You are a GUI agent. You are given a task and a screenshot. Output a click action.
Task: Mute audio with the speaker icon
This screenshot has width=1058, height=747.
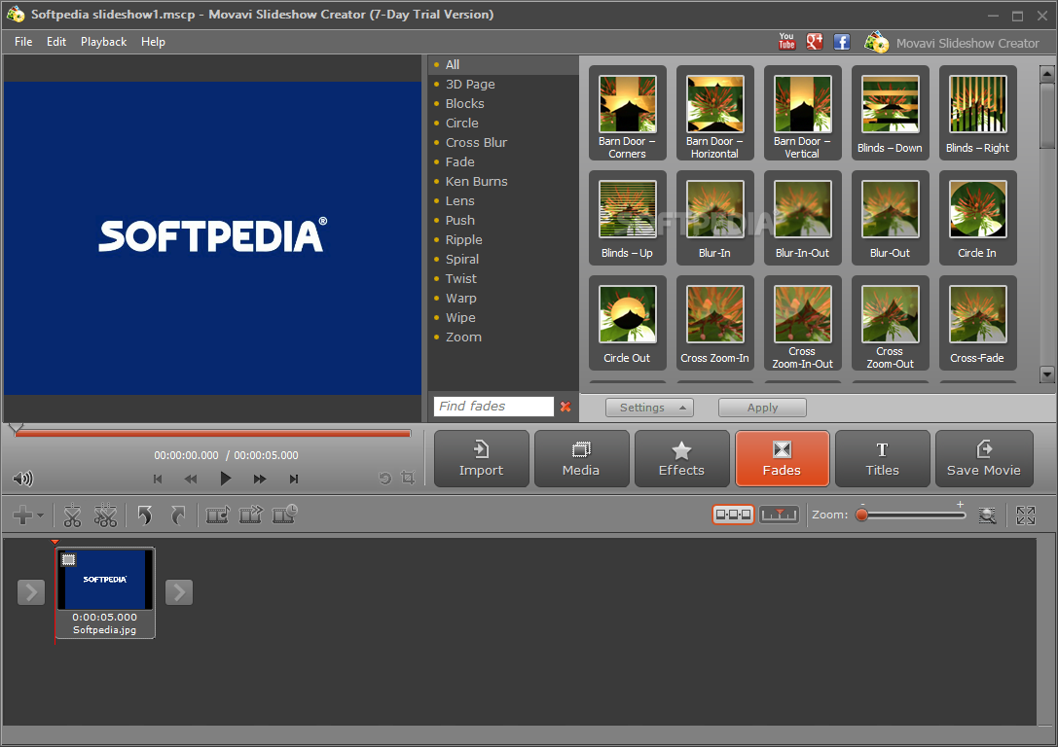(x=22, y=479)
